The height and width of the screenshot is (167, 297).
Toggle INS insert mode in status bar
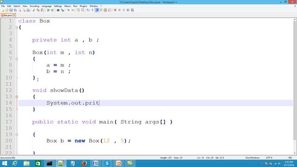pyautogui.click(x=290, y=158)
